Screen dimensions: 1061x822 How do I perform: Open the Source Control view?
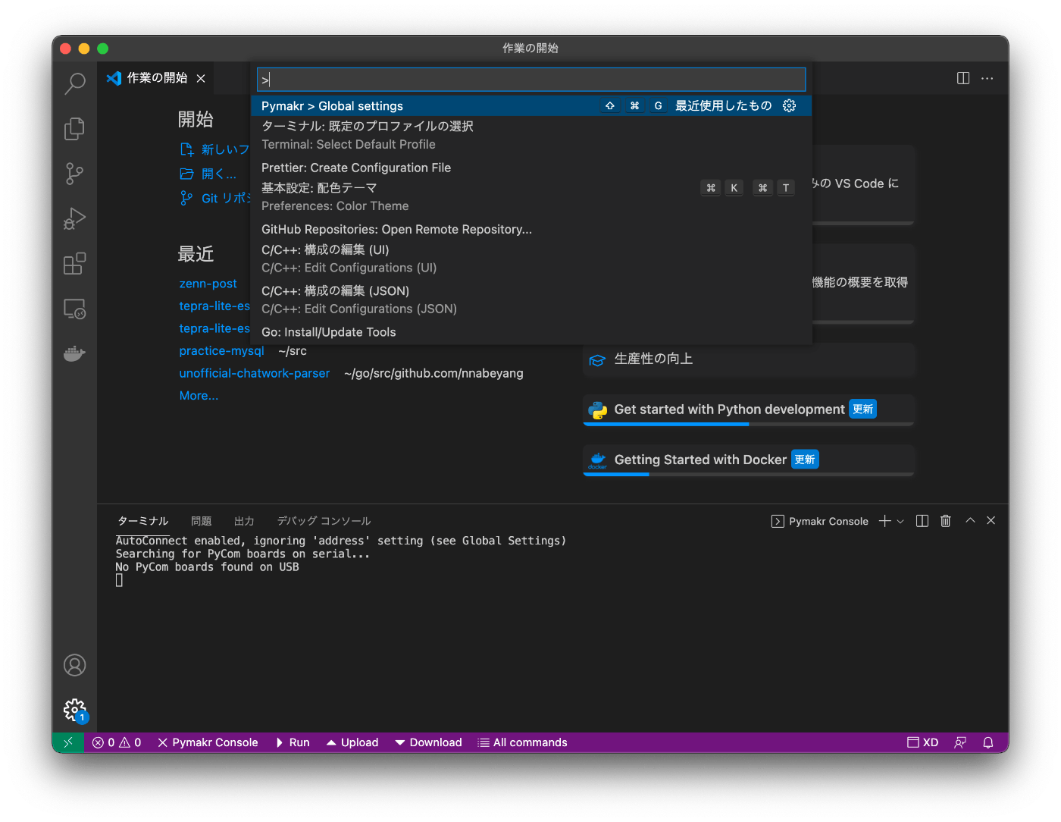point(74,174)
